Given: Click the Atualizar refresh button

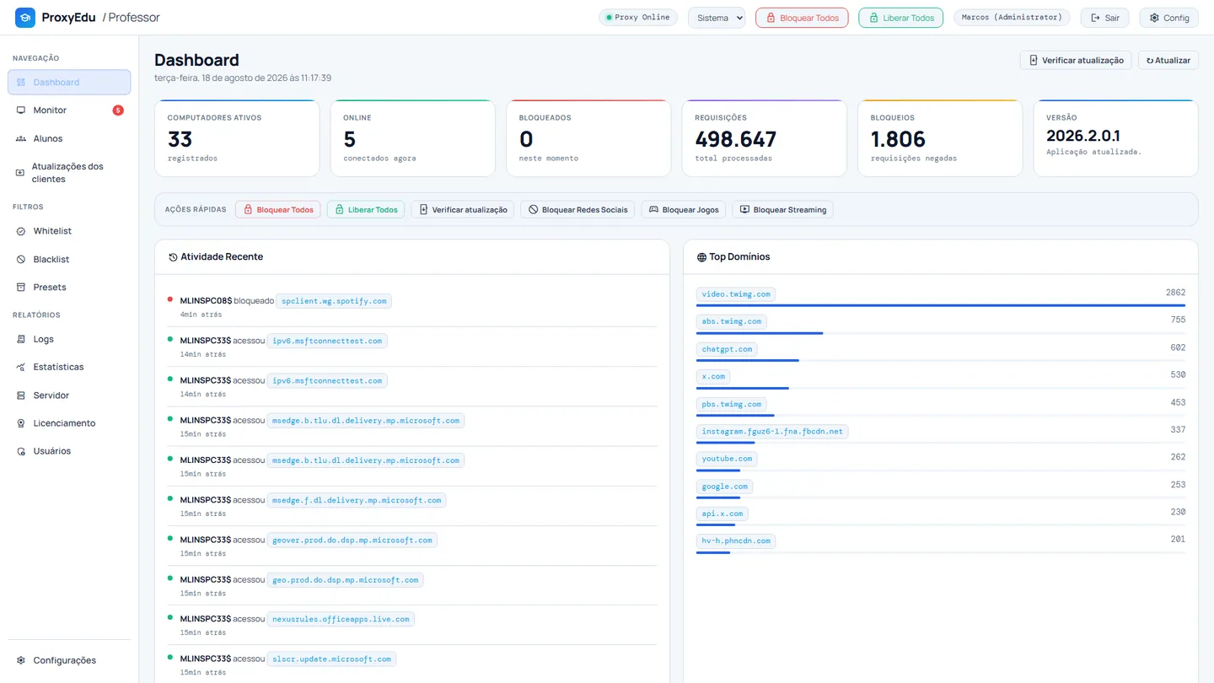Looking at the screenshot, I should pyautogui.click(x=1168, y=60).
